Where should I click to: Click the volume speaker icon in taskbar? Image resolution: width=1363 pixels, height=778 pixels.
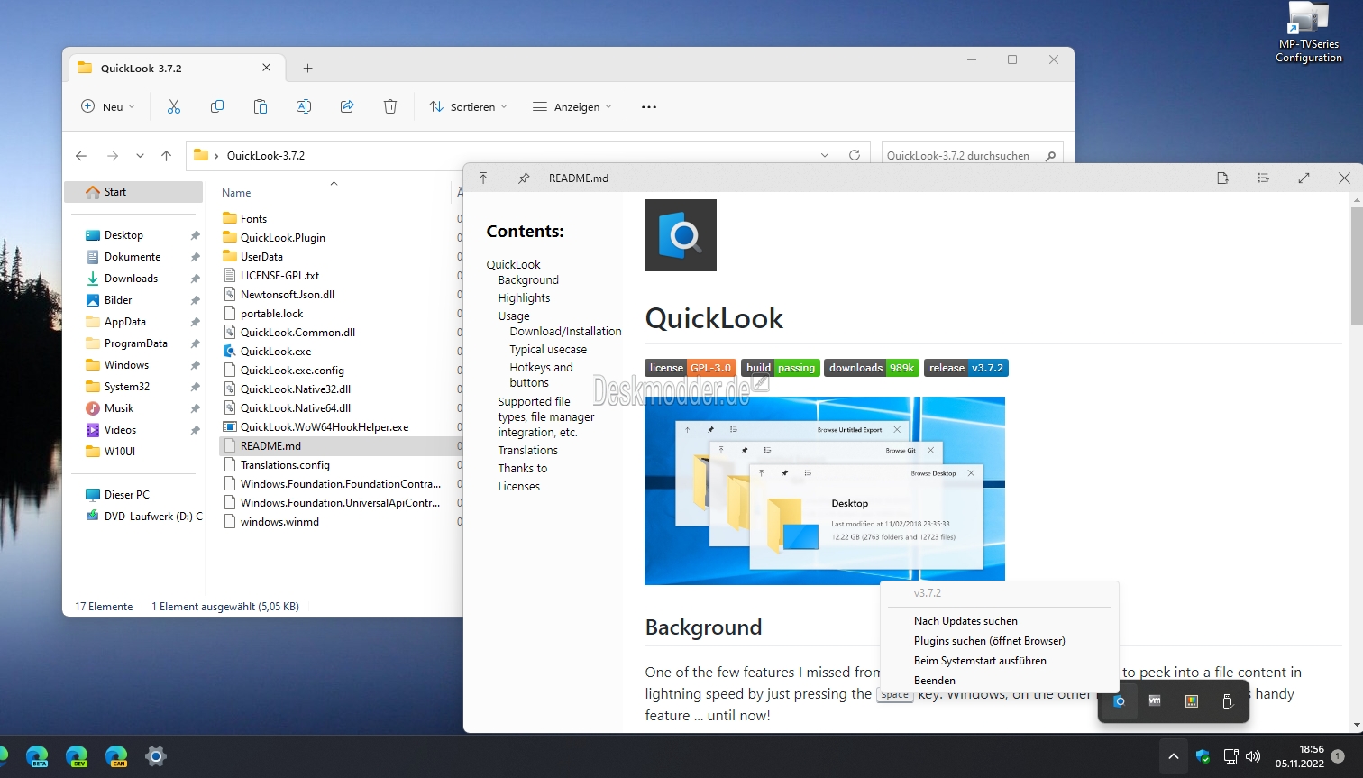click(x=1253, y=756)
